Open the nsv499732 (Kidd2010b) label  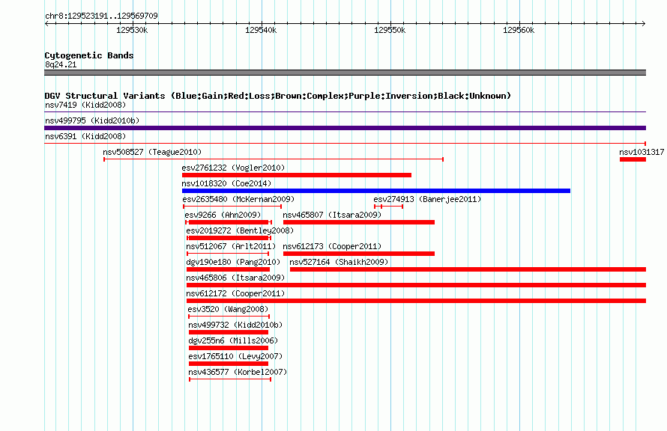[235, 325]
